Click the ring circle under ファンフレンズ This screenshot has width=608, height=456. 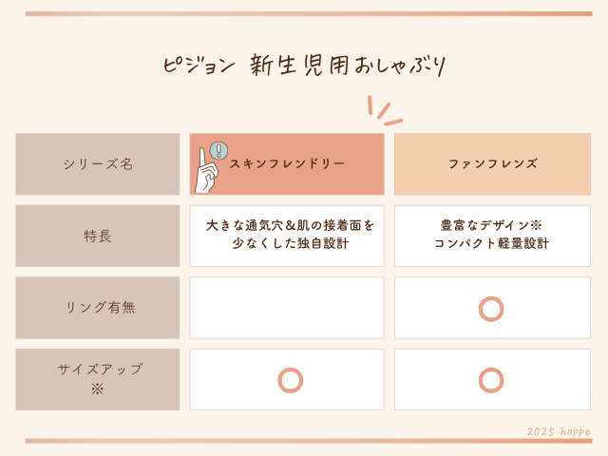491,309
